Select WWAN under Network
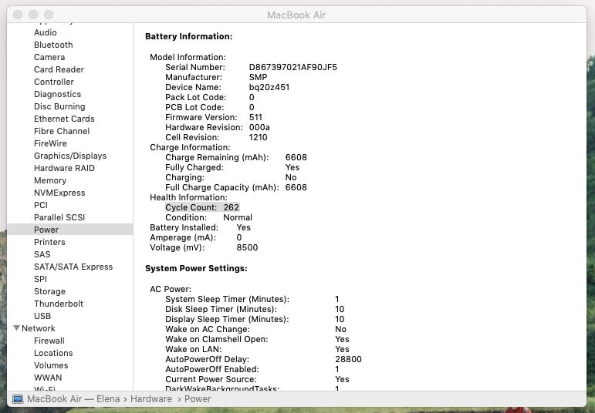 point(48,378)
